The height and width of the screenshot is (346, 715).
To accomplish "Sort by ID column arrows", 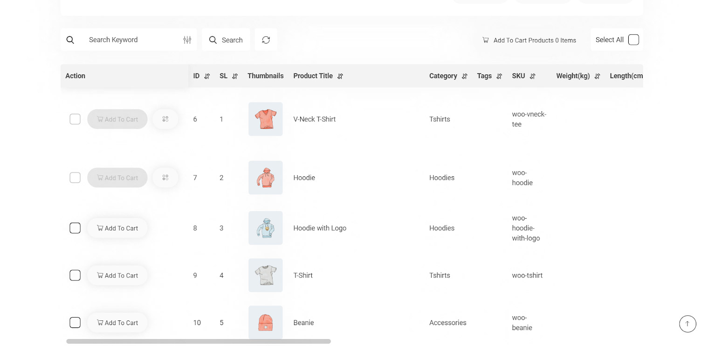I will (207, 76).
